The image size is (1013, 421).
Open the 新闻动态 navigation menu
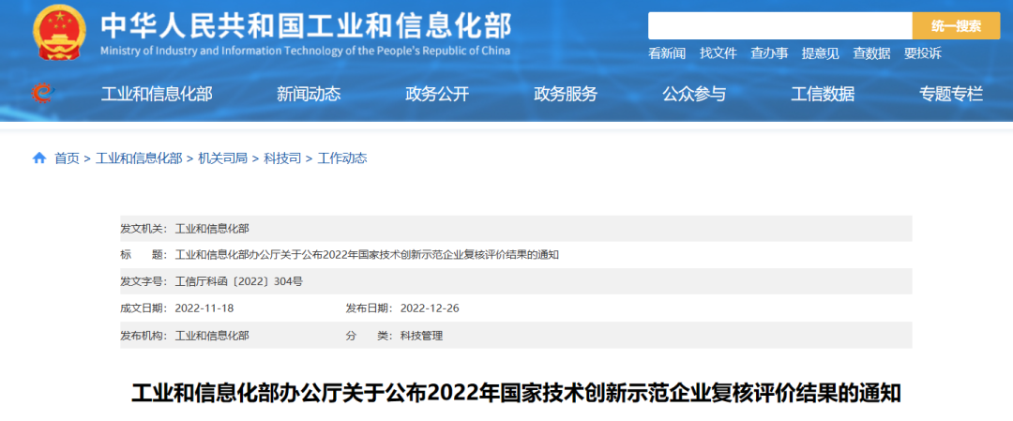point(309,94)
